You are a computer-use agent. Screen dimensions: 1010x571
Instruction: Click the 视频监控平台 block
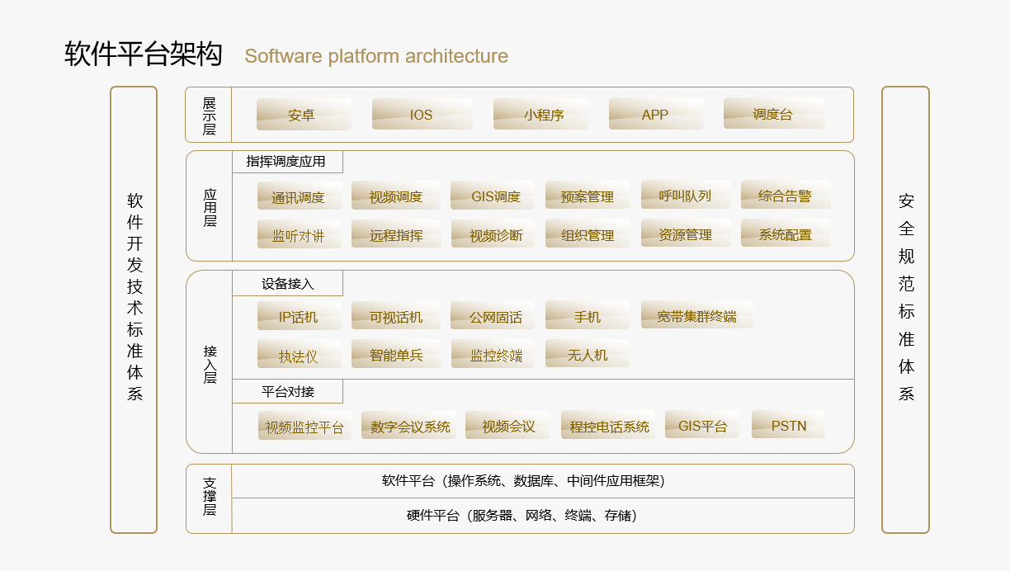304,427
